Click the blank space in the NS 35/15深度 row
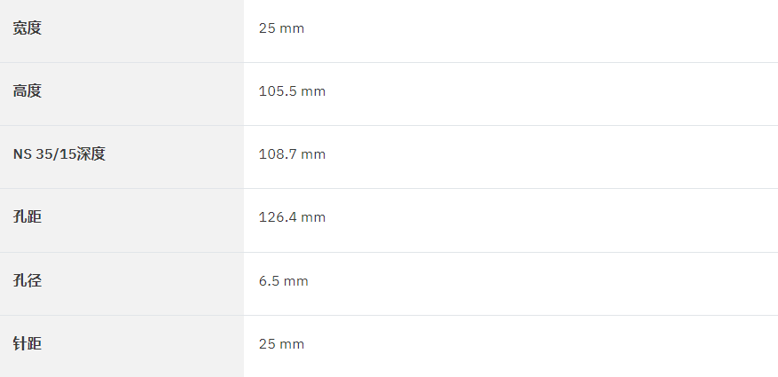The width and height of the screenshot is (778, 377). point(552,157)
